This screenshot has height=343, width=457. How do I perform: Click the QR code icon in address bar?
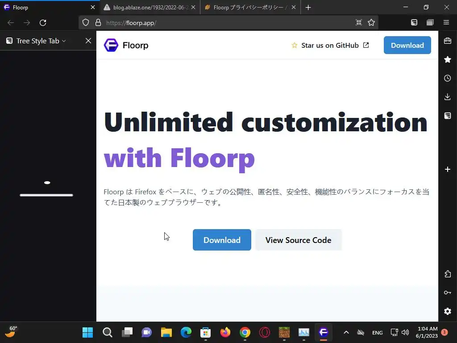click(x=359, y=22)
